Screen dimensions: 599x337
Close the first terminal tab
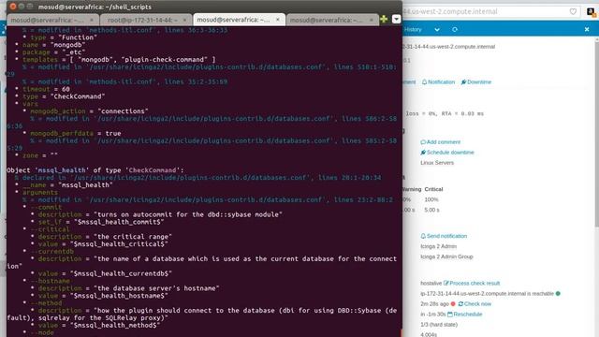coord(92,20)
